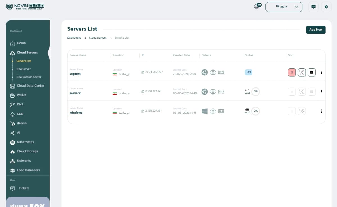Open VNC console for server2
Viewport: 337px width, 207px height.
pyautogui.click(x=302, y=92)
